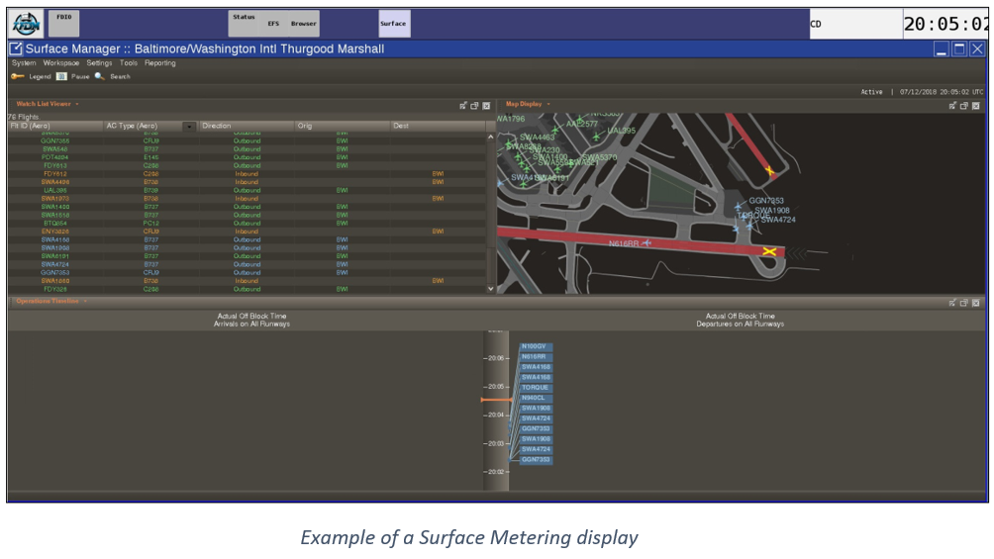Open the AC Type column dropdown arrow
Screen dimensions: 994x559
coord(189,126)
